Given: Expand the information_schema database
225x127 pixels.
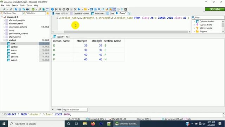Looking at the screenshot, I should click(x=4, y=27).
